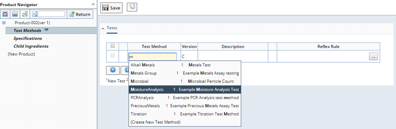Click the blue move up arrow button
This screenshot has height=129, width=396.
click(x=113, y=70)
